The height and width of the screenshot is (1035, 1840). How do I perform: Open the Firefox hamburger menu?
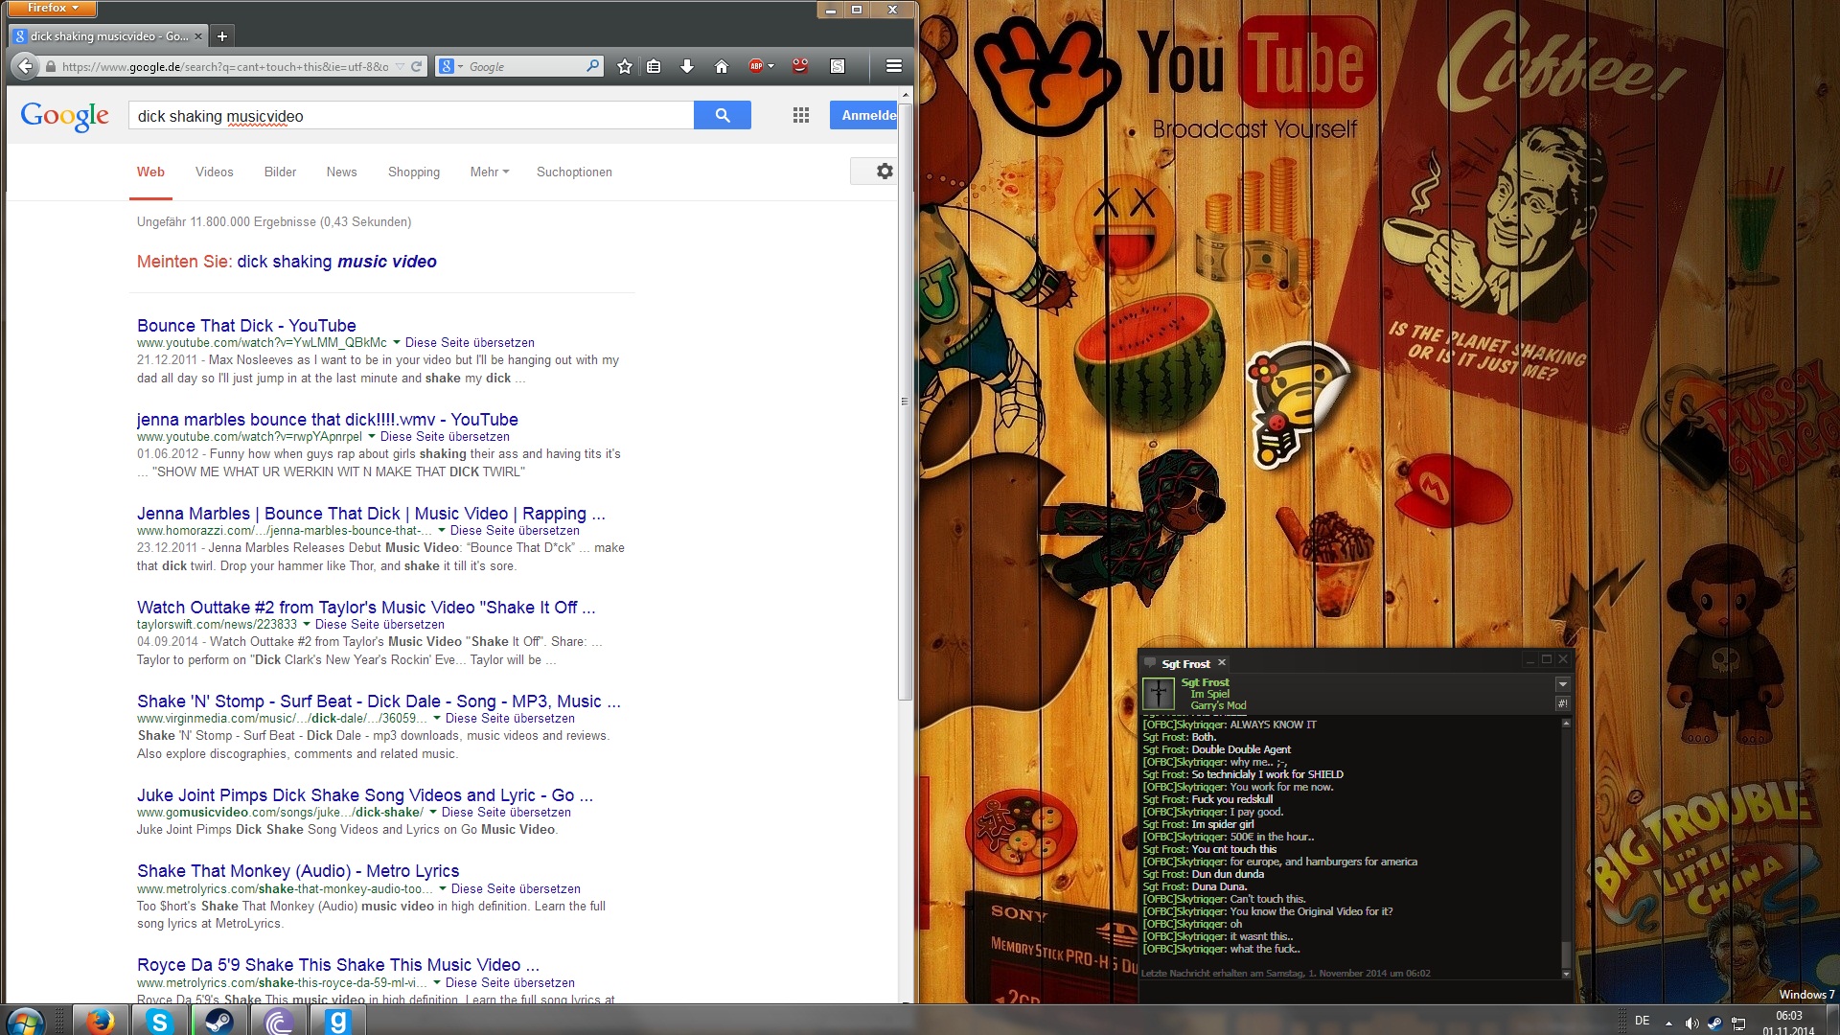coord(893,66)
